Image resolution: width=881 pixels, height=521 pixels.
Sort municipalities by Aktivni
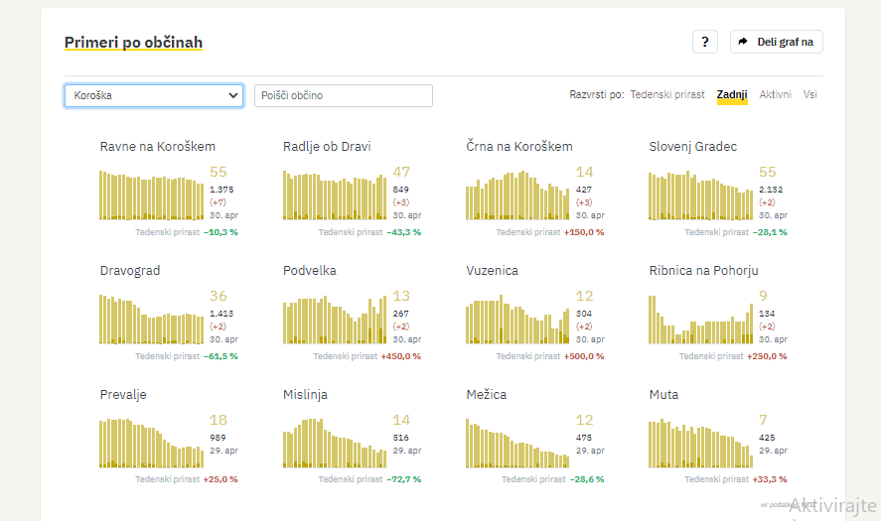tap(775, 95)
